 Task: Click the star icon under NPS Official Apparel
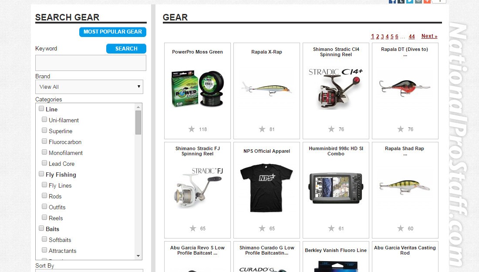262,228
